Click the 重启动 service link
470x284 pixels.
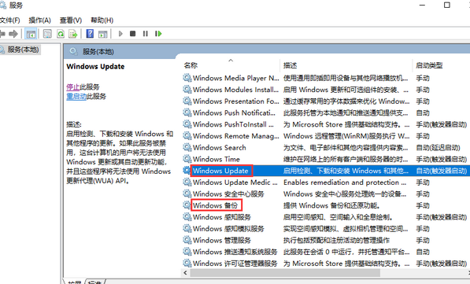76,97
